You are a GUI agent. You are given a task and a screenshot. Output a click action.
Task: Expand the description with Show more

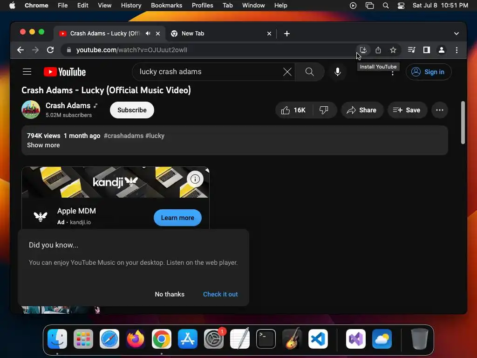[43, 145]
